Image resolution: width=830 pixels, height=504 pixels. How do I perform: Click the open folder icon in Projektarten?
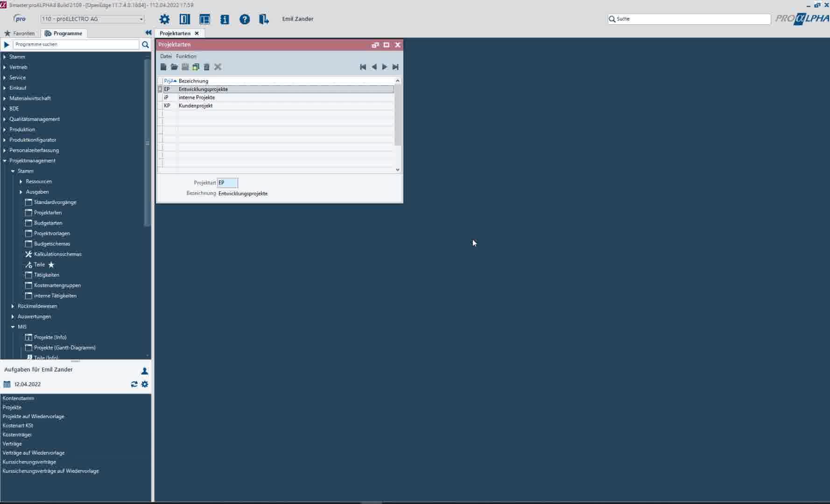pyautogui.click(x=174, y=67)
